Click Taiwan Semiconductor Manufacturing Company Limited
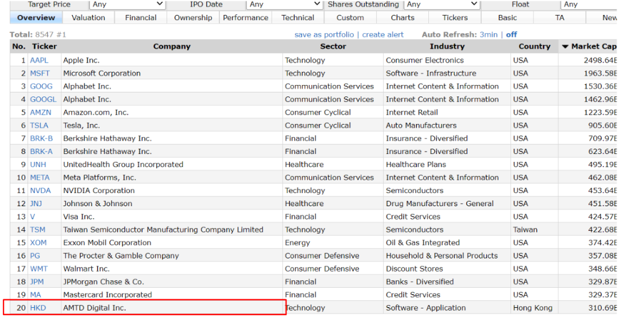This screenshot has width=619, height=317. (163, 230)
